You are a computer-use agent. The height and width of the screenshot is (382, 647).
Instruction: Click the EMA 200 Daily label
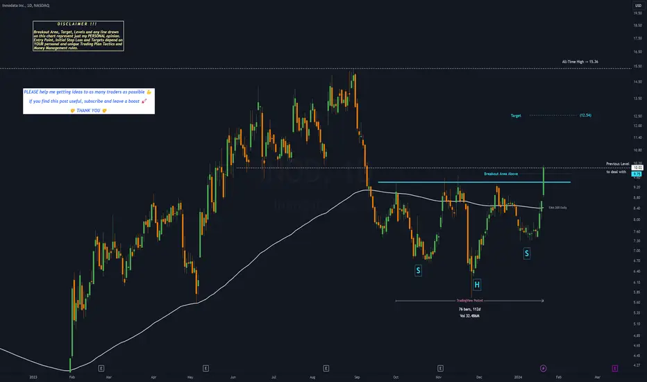click(x=558, y=208)
